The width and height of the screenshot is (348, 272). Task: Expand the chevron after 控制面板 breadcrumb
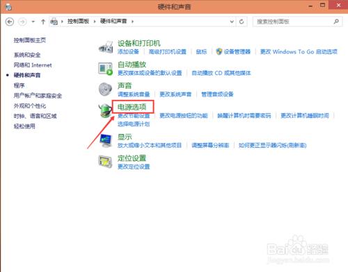(95, 22)
